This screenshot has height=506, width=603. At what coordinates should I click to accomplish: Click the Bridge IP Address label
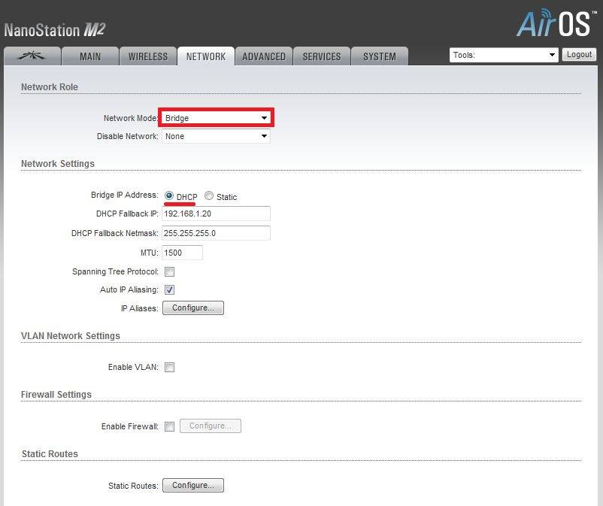coord(125,195)
